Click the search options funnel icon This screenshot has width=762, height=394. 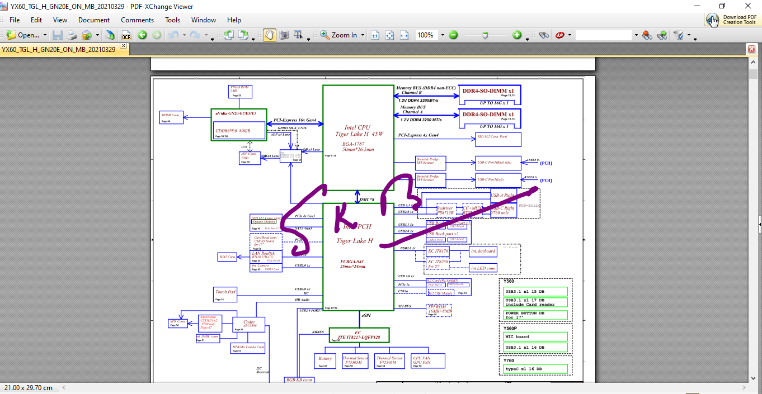pyautogui.click(x=679, y=35)
